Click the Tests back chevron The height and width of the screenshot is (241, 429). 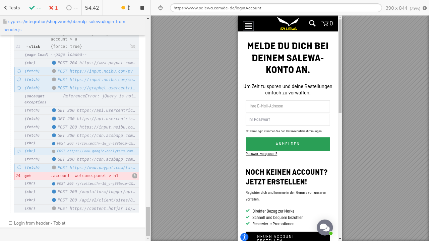tap(6, 8)
